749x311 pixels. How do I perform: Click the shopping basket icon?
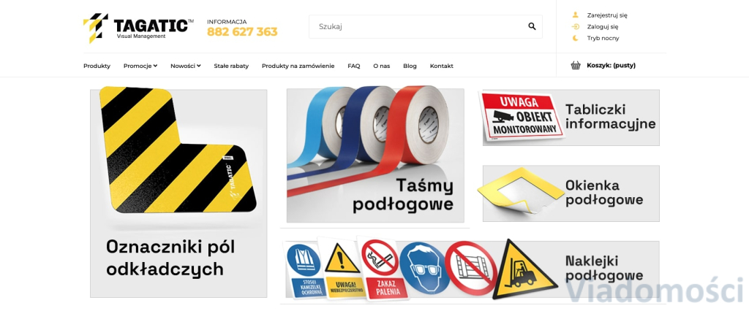click(576, 66)
